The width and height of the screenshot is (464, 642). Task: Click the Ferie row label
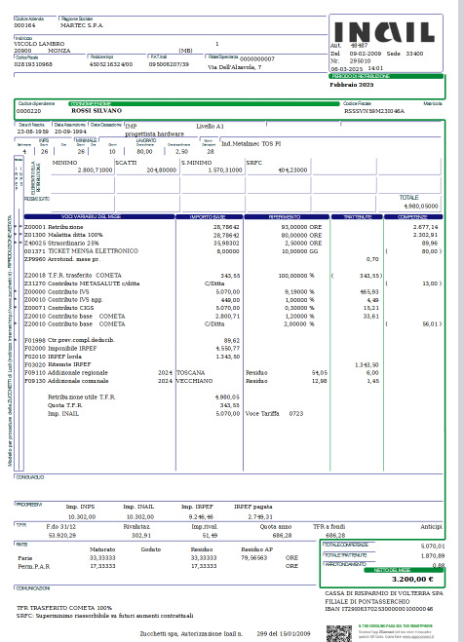pos(25,558)
